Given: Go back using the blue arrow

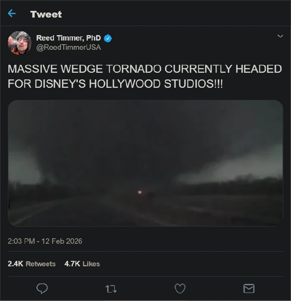Looking at the screenshot, I should coord(12,14).
